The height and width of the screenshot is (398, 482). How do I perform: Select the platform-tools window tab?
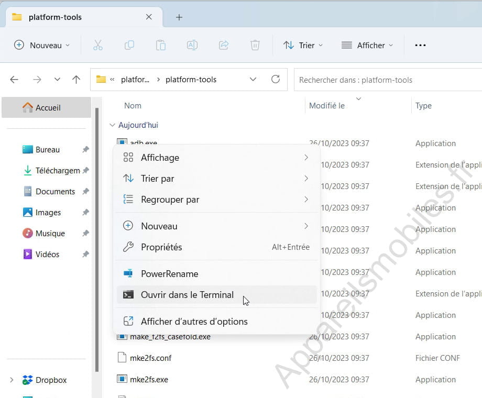click(x=84, y=17)
